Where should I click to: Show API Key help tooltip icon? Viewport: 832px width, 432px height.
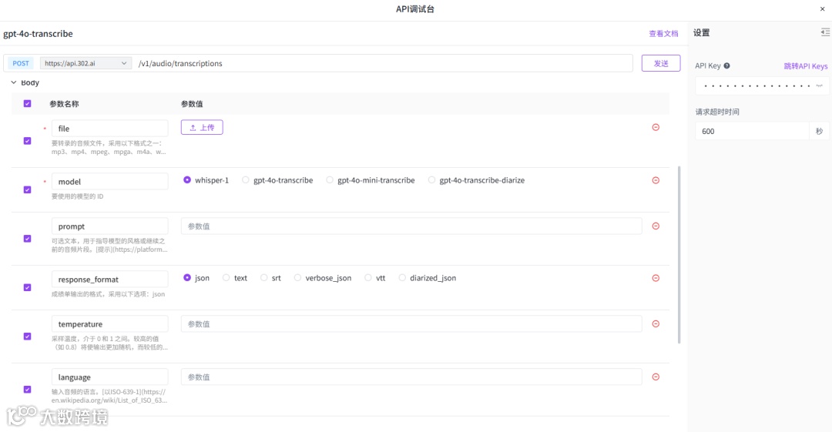tap(727, 65)
